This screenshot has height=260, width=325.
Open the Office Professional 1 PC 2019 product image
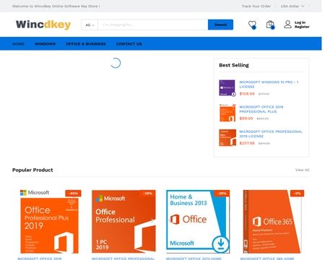coord(123,222)
